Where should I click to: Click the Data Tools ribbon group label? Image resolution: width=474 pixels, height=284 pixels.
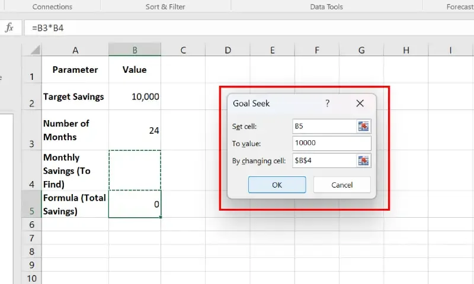pyautogui.click(x=326, y=7)
